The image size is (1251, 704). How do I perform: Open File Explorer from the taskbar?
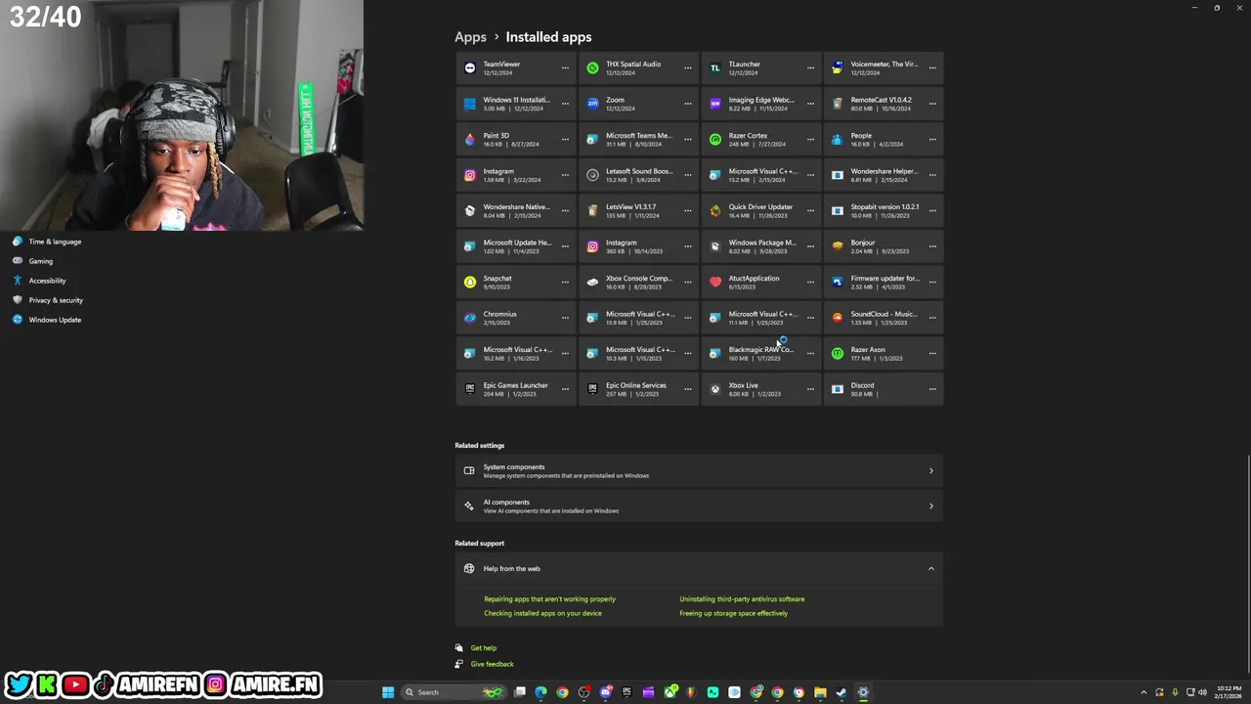pyautogui.click(x=820, y=692)
